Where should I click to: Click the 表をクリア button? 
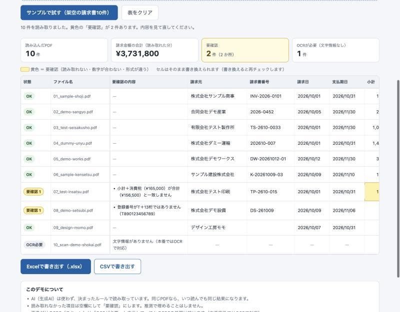click(x=140, y=12)
